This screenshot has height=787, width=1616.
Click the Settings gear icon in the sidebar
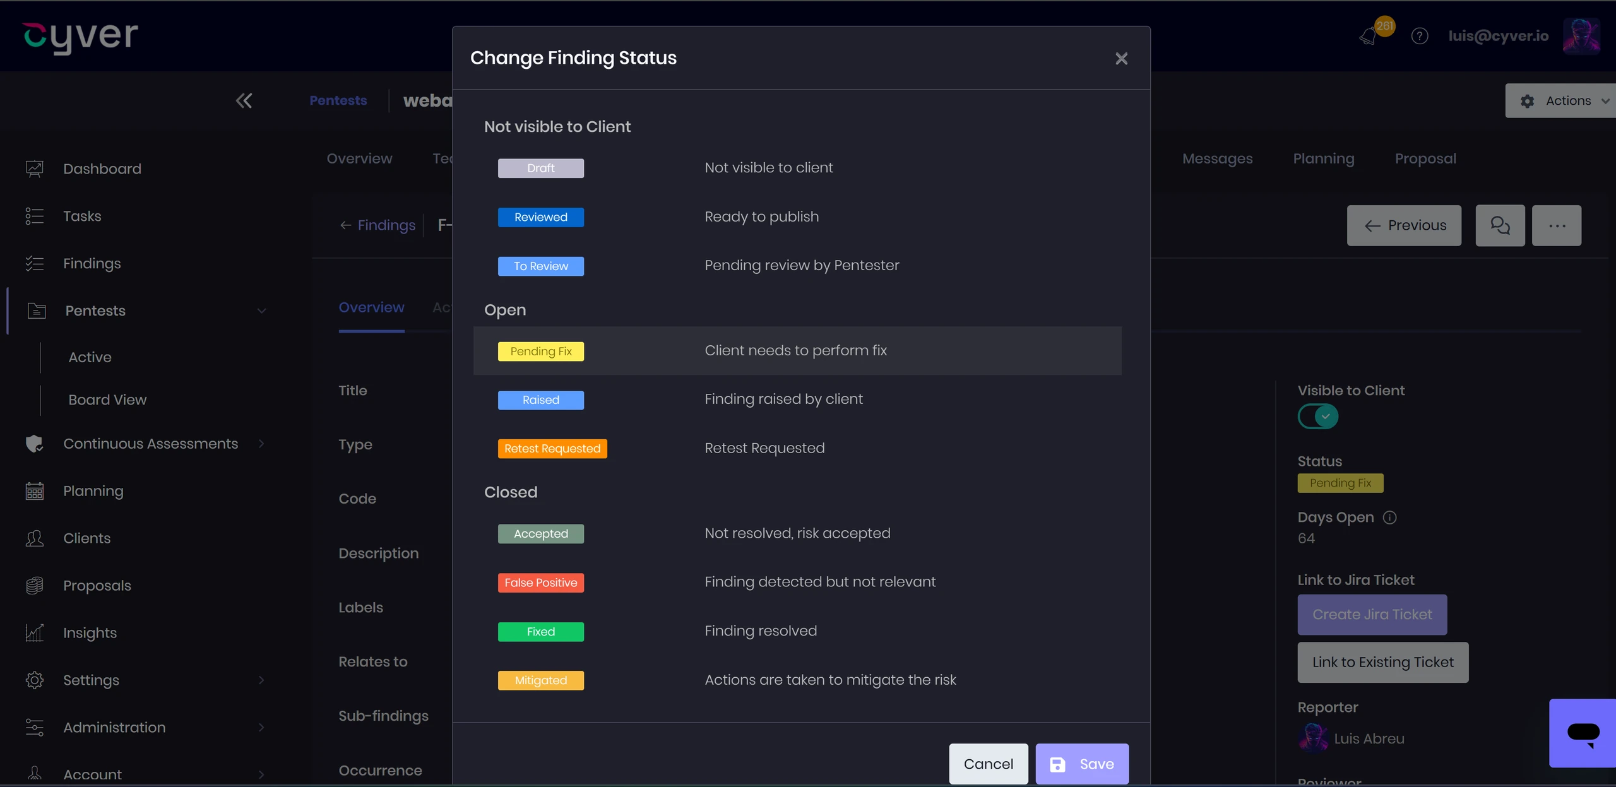pyautogui.click(x=35, y=680)
